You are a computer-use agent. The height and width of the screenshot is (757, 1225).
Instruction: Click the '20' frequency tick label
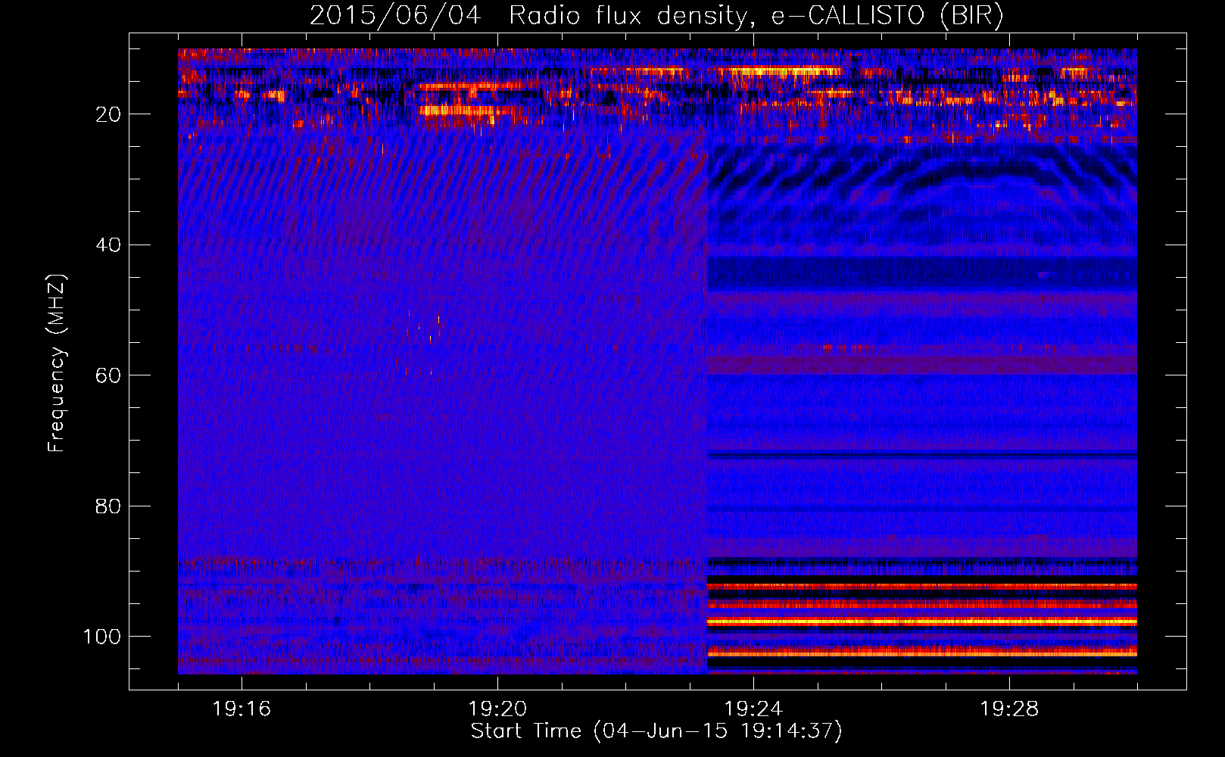[x=109, y=114]
